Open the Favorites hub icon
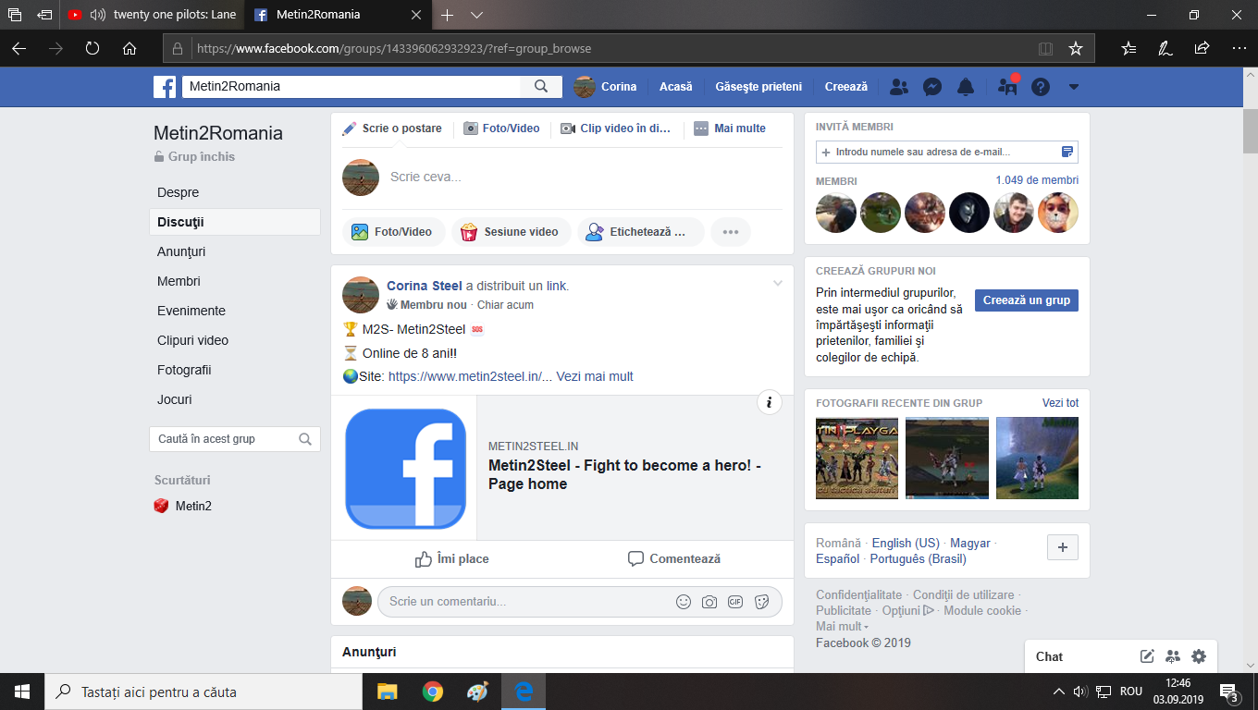1258x710 pixels. point(1128,48)
